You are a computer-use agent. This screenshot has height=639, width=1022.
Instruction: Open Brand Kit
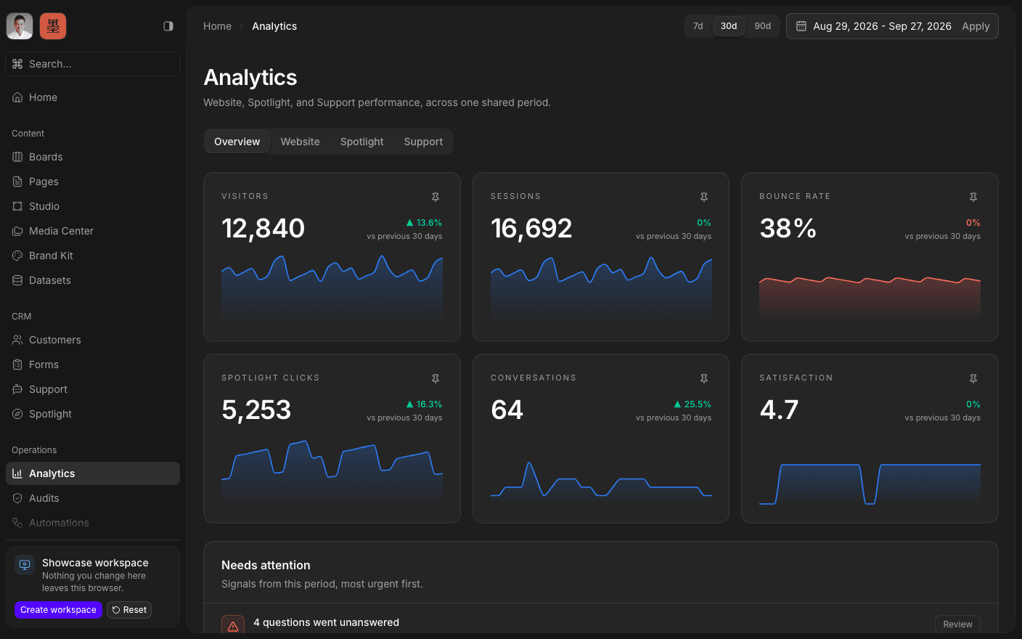(x=93, y=256)
